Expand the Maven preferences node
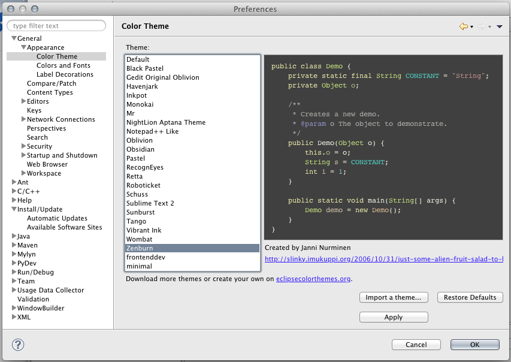The width and height of the screenshot is (511, 362). click(x=14, y=245)
